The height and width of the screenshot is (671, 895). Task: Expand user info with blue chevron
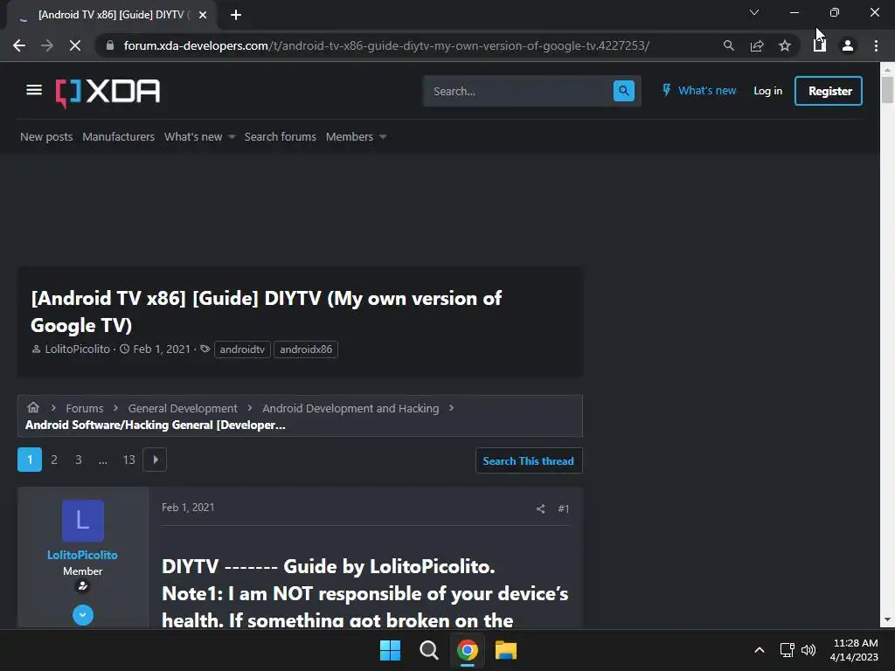coord(83,615)
